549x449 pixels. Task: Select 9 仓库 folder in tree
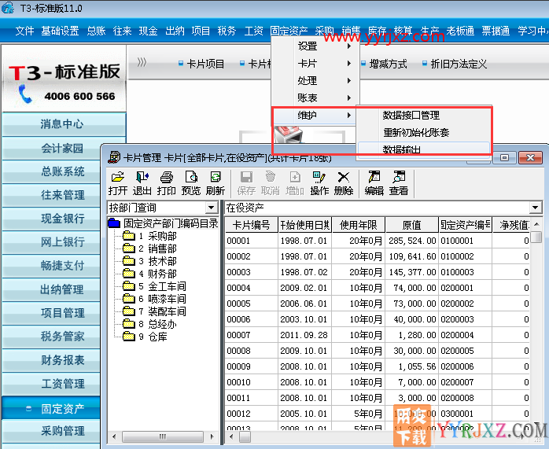tap(146, 337)
